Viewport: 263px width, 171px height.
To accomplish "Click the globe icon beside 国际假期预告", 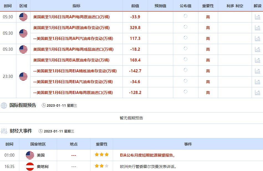I will pos(4,105).
